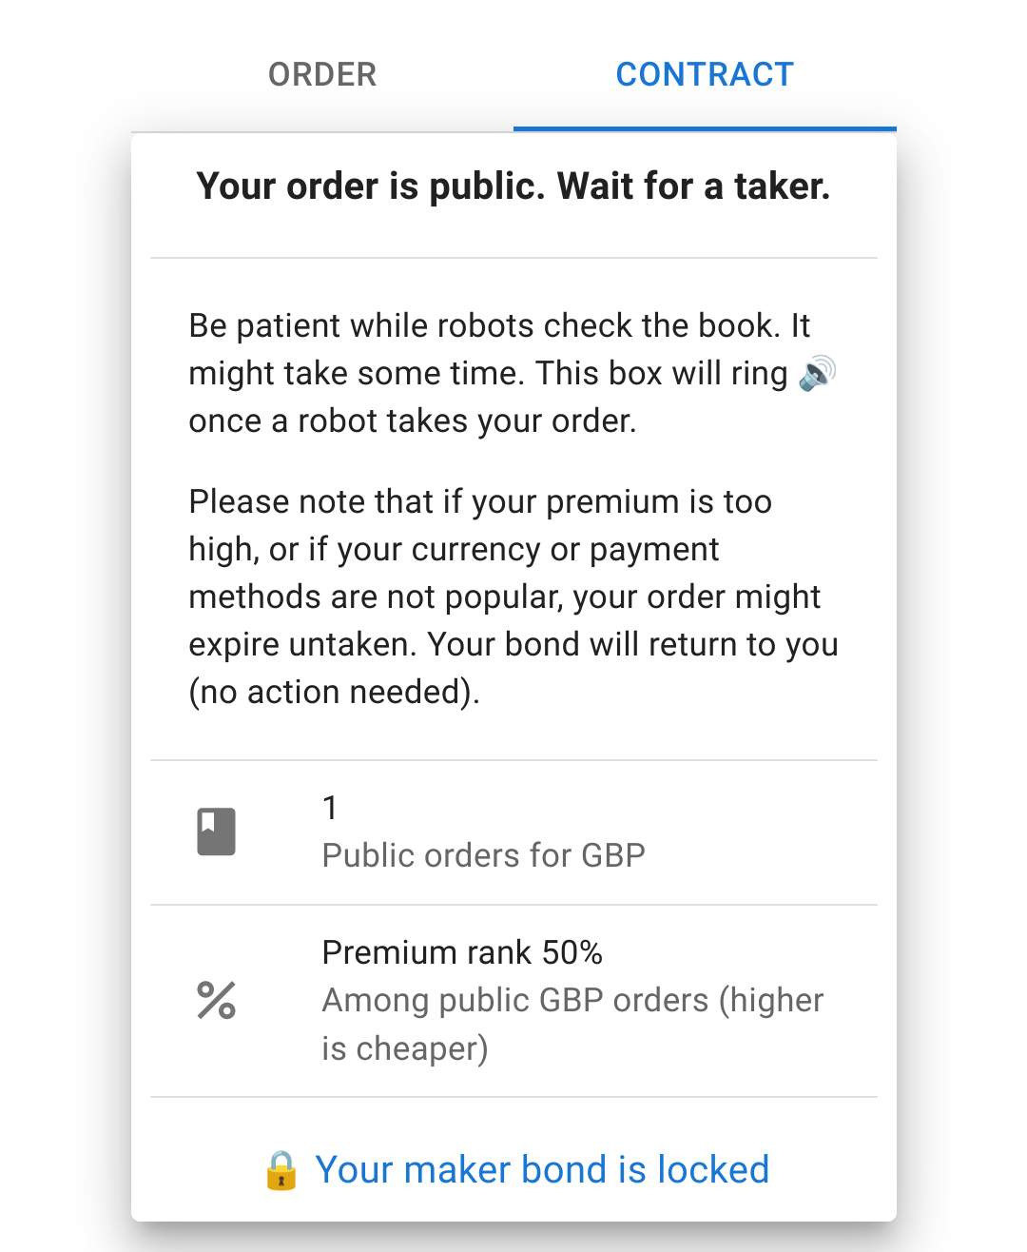Click the padlock icon by maker bond
Screen dimensions: 1027x1252
[x=281, y=1170]
